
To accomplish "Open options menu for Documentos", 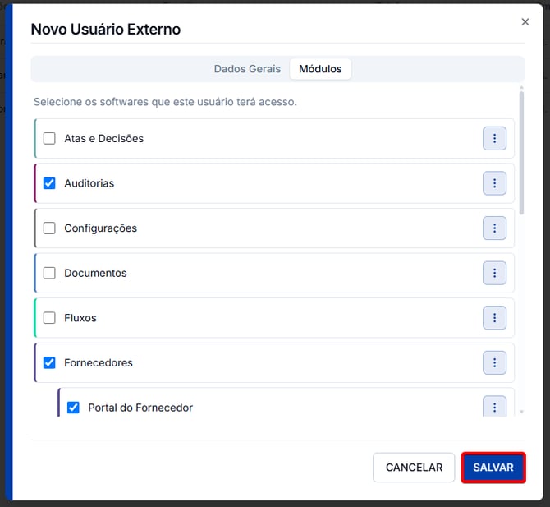I will click(x=494, y=273).
